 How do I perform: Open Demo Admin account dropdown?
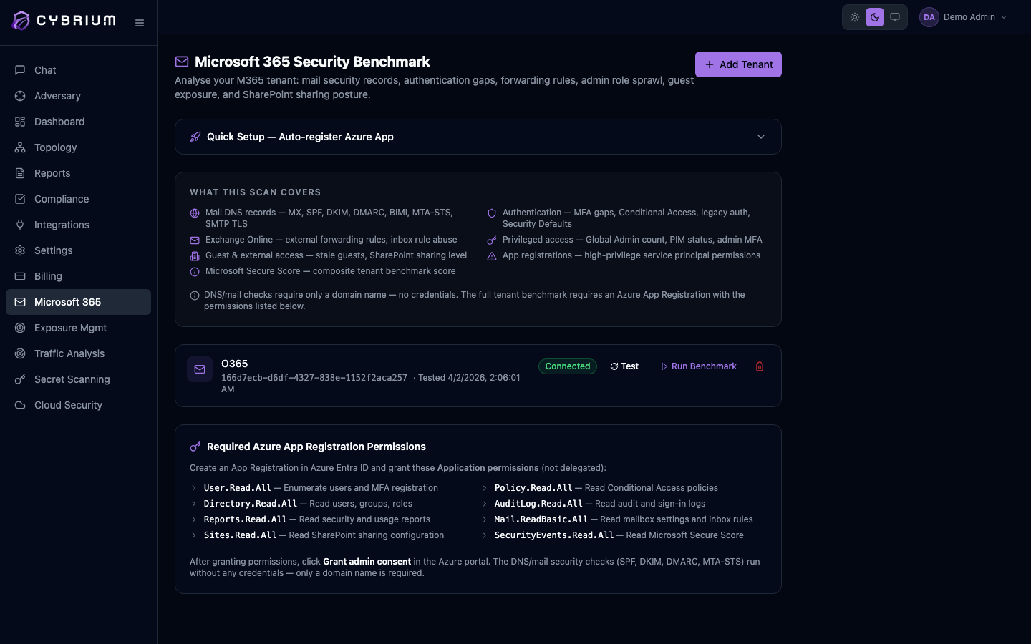point(964,17)
